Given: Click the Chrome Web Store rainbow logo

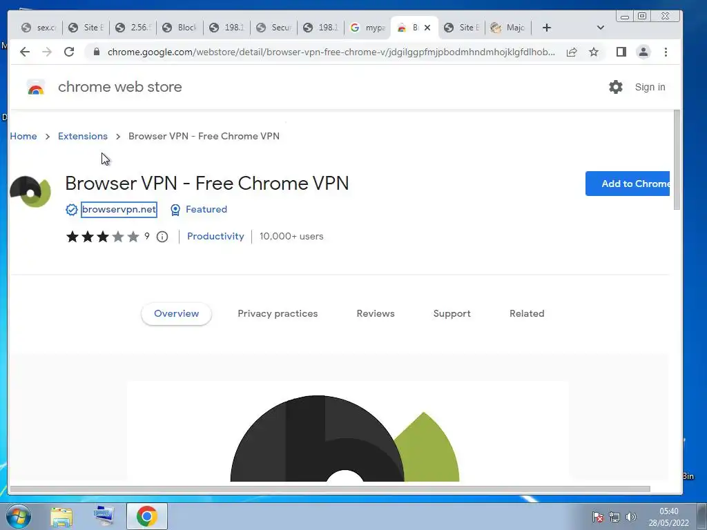Looking at the screenshot, I should (x=36, y=87).
